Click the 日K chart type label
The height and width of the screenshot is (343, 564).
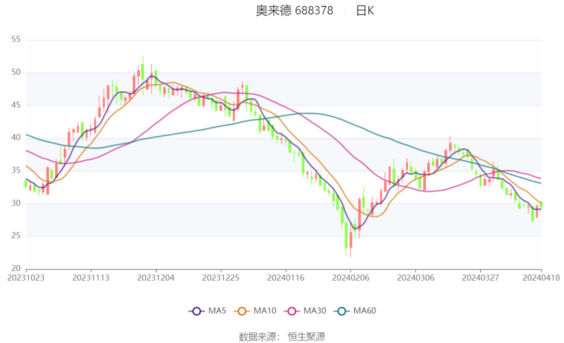click(x=365, y=10)
